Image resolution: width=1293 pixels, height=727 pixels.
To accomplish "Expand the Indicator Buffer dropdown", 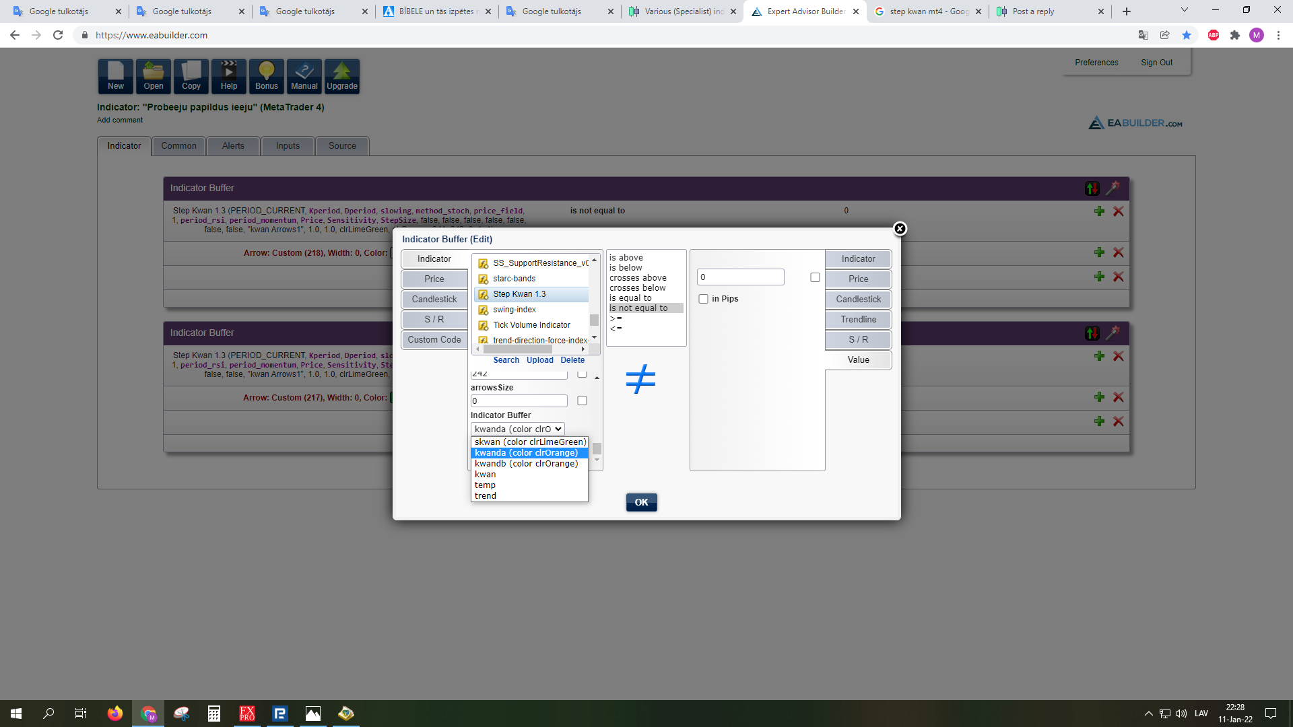I will 517,429.
